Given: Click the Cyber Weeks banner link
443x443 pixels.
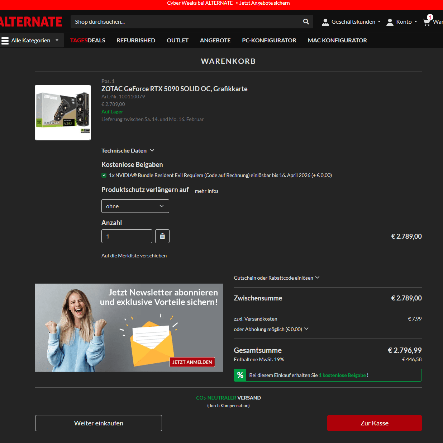Looking at the screenshot, I should 228,3.
